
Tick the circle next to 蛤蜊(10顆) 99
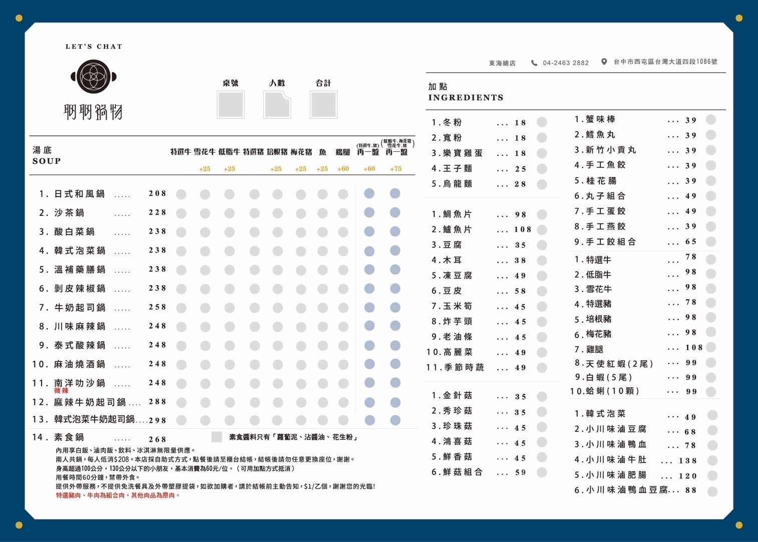tap(711, 392)
